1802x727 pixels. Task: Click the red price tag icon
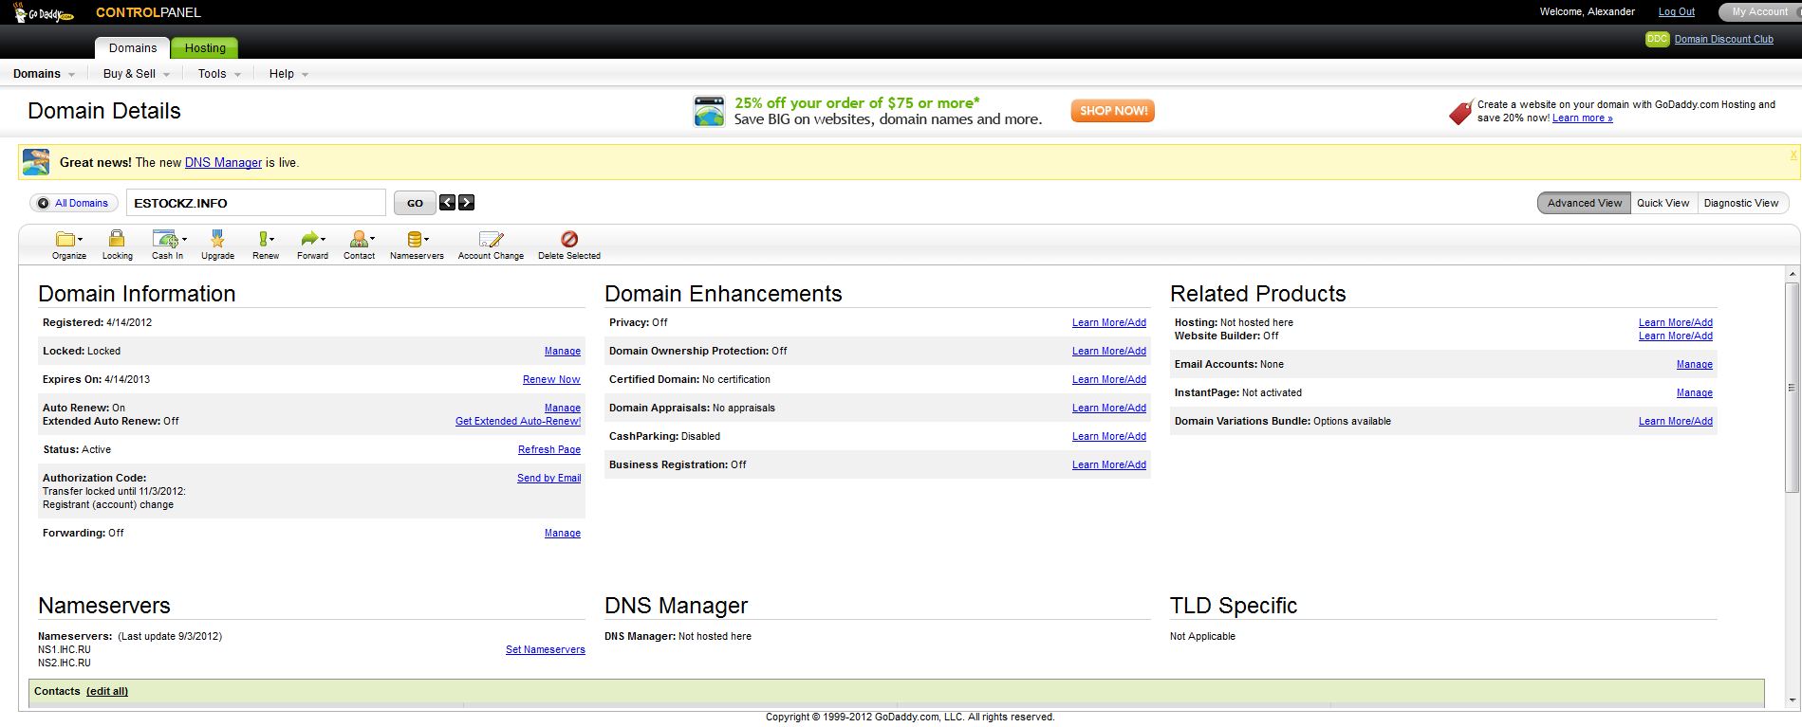1461,112
